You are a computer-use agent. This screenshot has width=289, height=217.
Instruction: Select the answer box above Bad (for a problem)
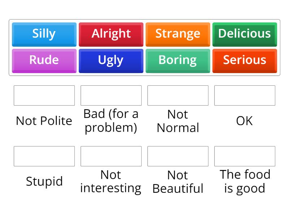(111, 95)
